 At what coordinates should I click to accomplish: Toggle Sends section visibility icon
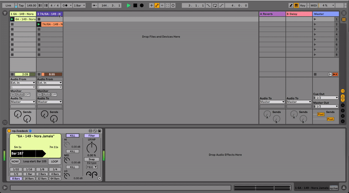343,96
